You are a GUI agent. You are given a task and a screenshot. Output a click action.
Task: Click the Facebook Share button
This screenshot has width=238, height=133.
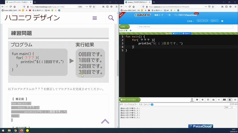187,34
